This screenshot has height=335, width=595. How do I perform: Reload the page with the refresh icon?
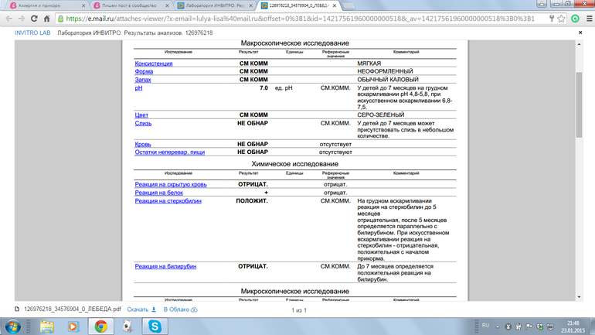coord(34,19)
